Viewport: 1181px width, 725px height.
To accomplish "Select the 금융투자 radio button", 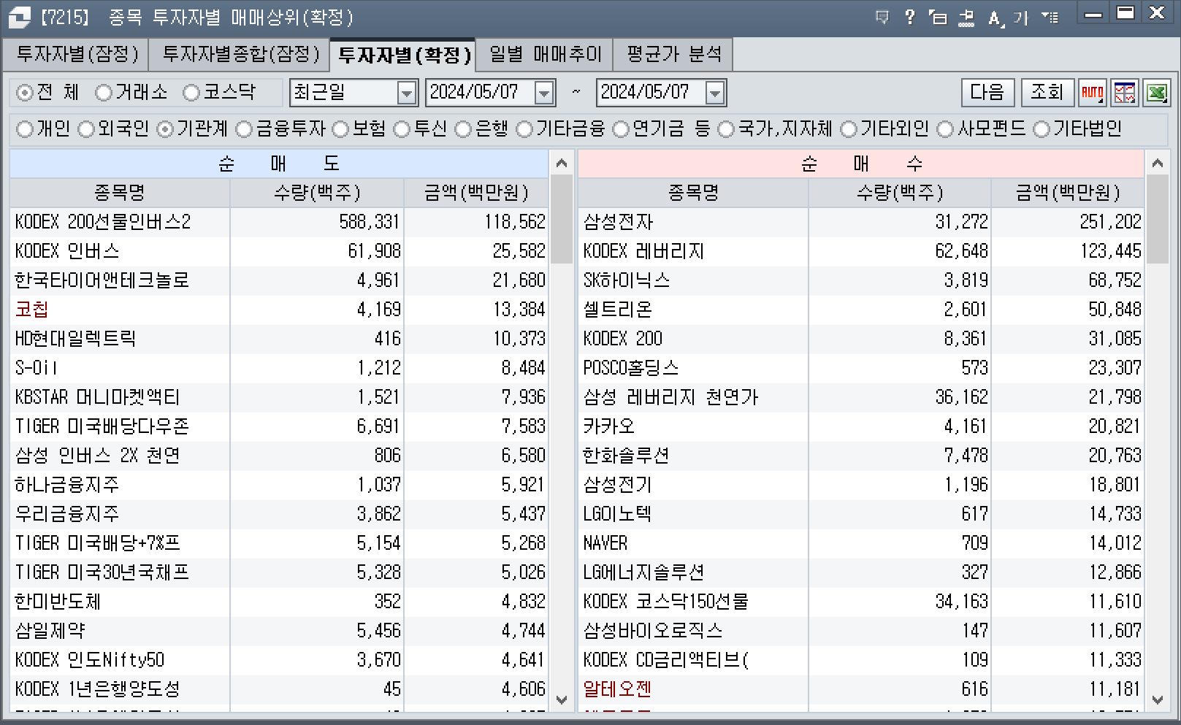I will (x=244, y=129).
